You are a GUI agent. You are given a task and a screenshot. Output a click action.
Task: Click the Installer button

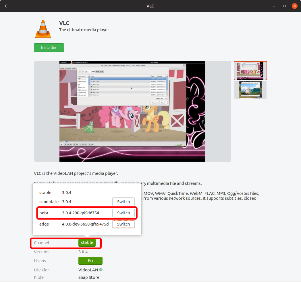tap(49, 48)
